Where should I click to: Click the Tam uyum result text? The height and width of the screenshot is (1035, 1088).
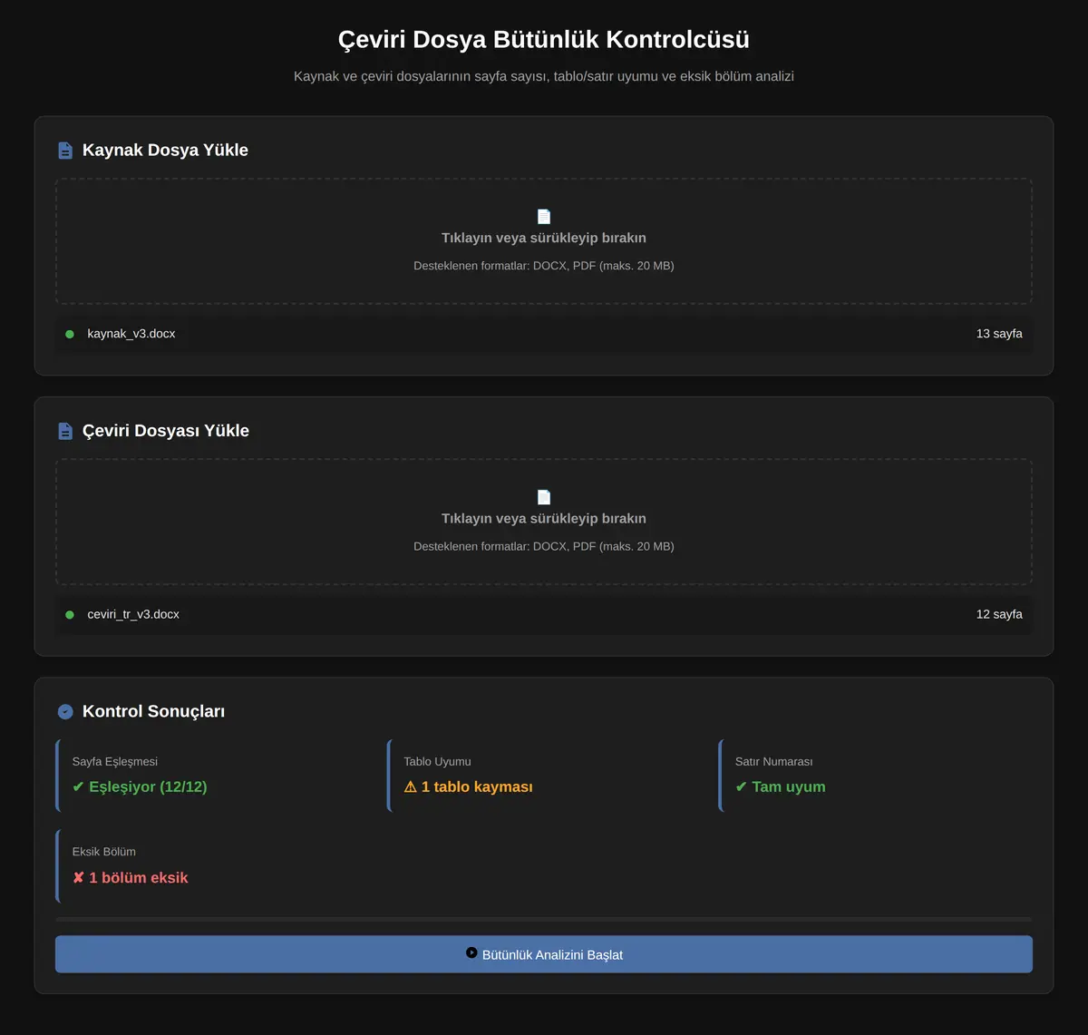(789, 786)
